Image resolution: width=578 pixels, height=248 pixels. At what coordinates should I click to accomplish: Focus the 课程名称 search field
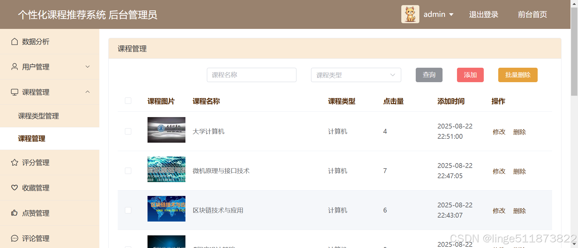coord(251,75)
